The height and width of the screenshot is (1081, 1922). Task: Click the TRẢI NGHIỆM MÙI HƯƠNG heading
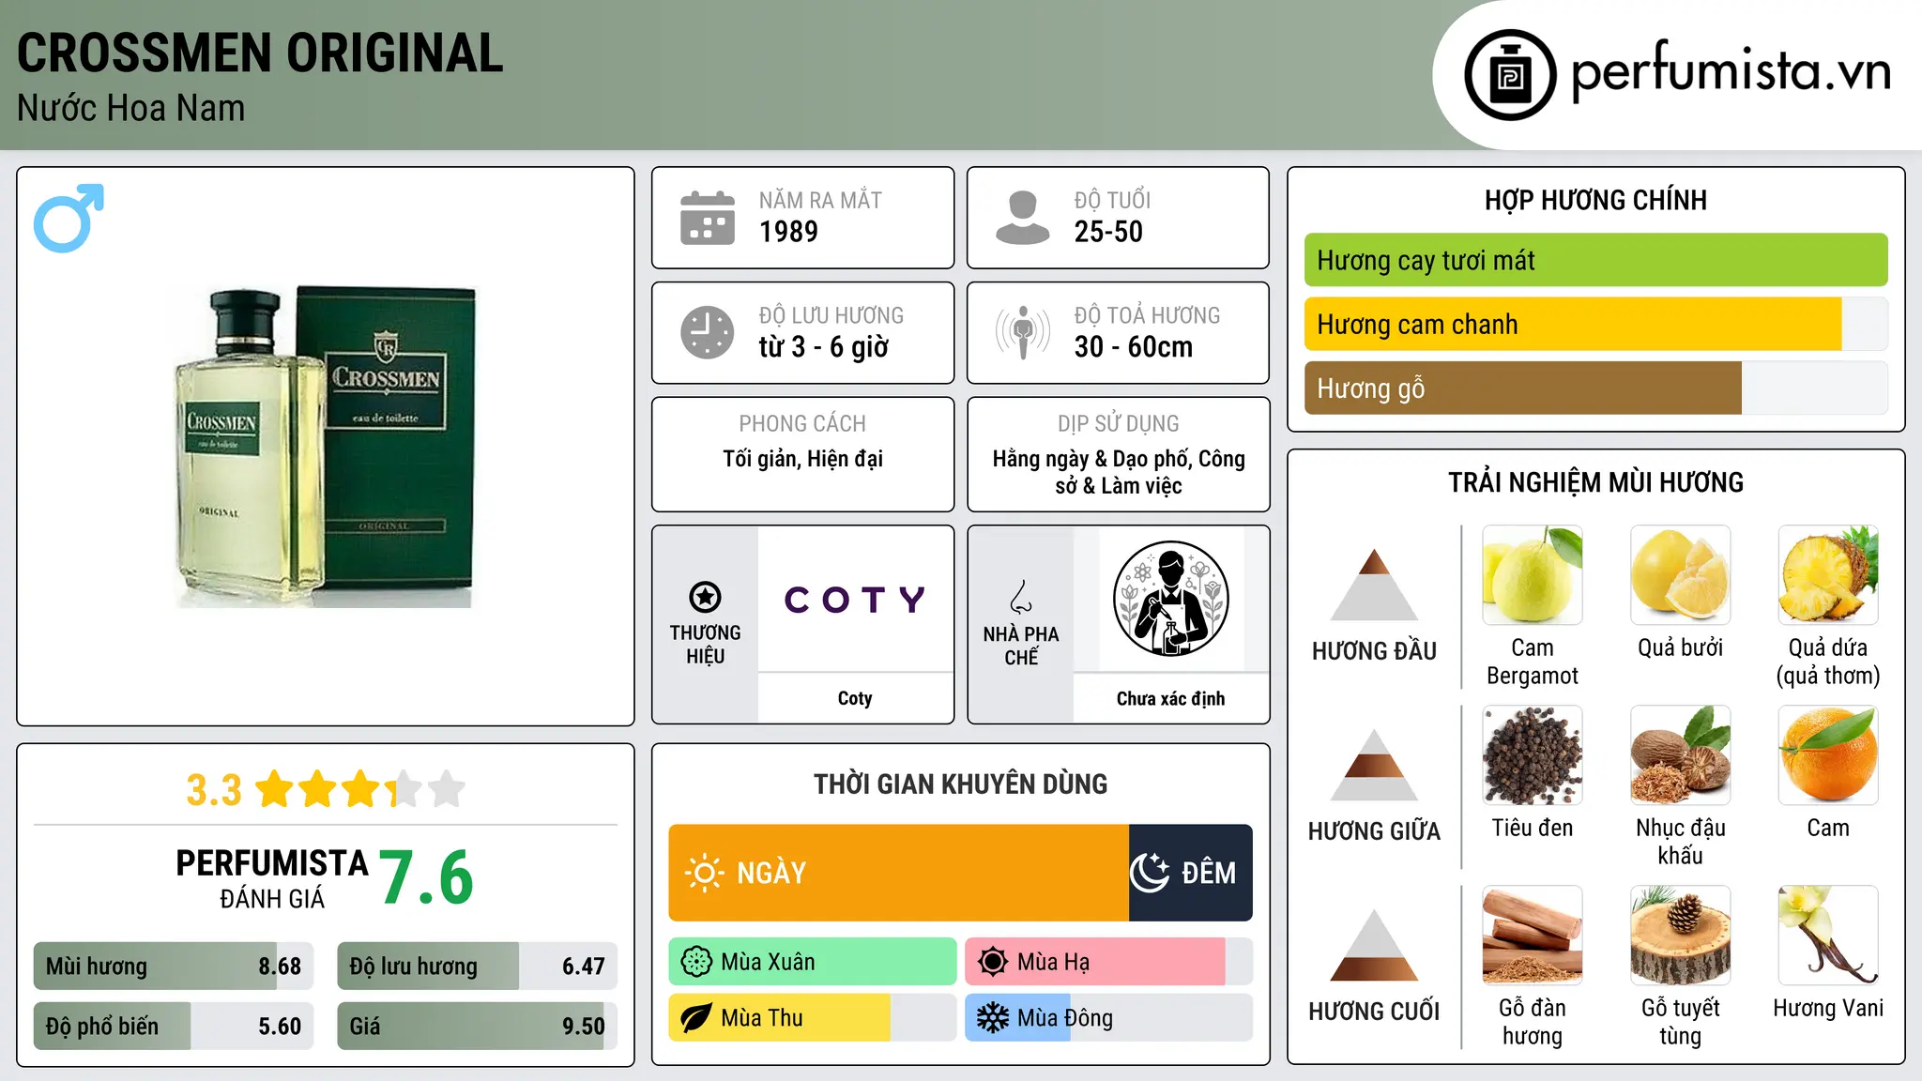[x=1595, y=482]
